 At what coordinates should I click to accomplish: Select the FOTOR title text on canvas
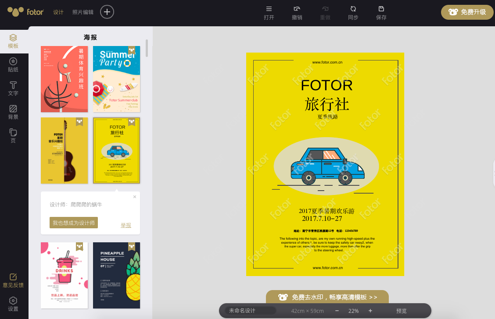[327, 85]
